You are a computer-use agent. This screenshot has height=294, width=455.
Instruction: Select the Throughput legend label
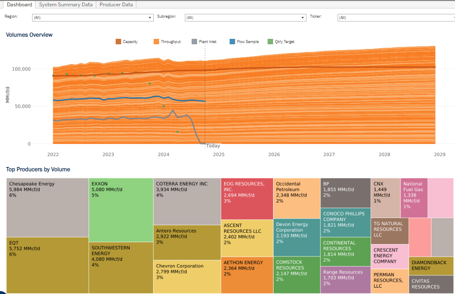pyautogui.click(x=171, y=42)
